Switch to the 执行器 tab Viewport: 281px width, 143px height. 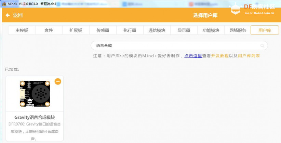[130, 30]
